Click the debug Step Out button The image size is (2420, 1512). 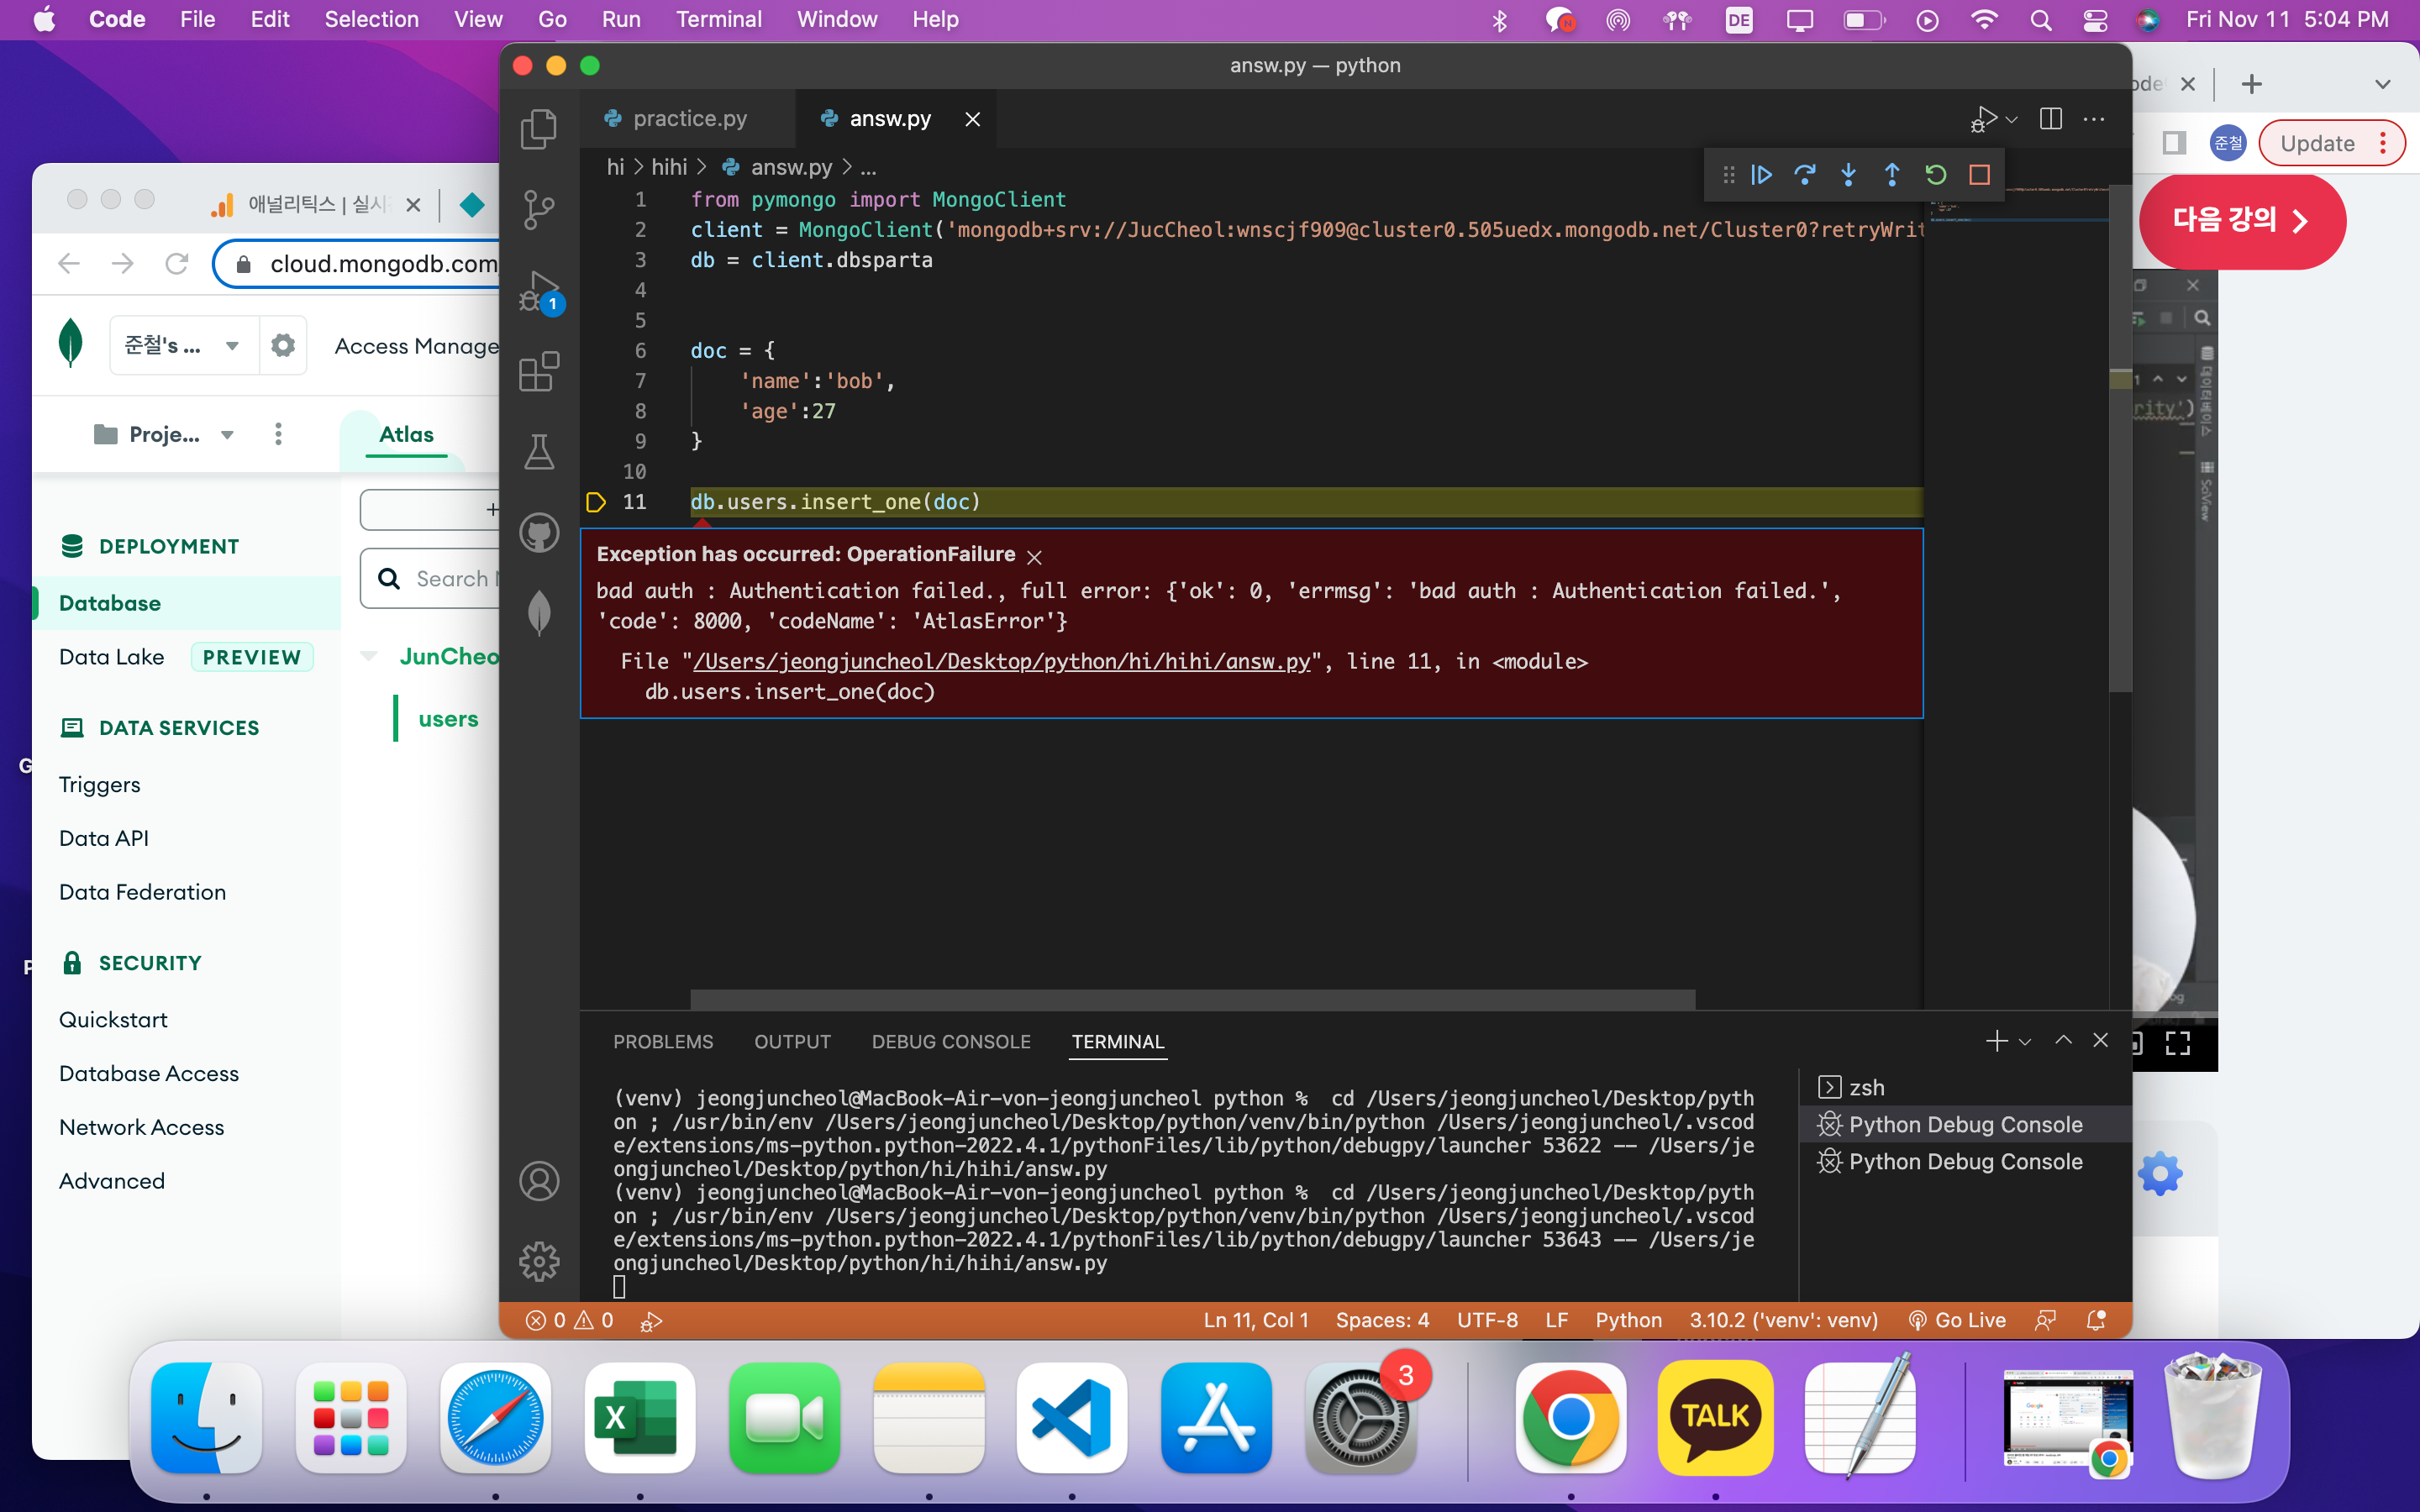pos(1892,175)
